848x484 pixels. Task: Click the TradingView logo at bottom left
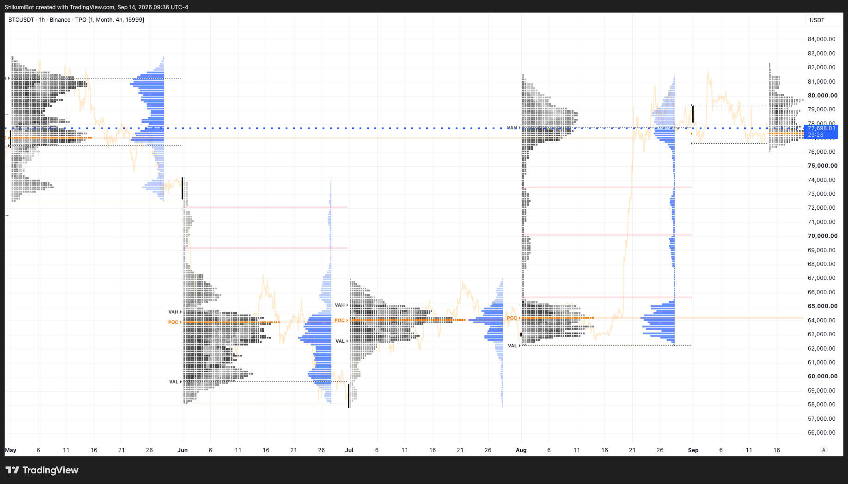coord(42,470)
